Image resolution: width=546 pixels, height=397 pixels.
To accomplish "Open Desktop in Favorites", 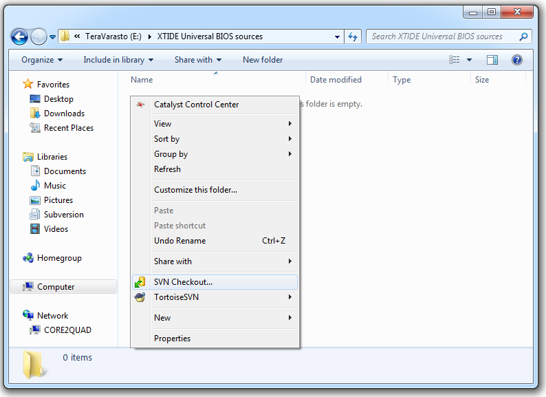I will [x=58, y=99].
